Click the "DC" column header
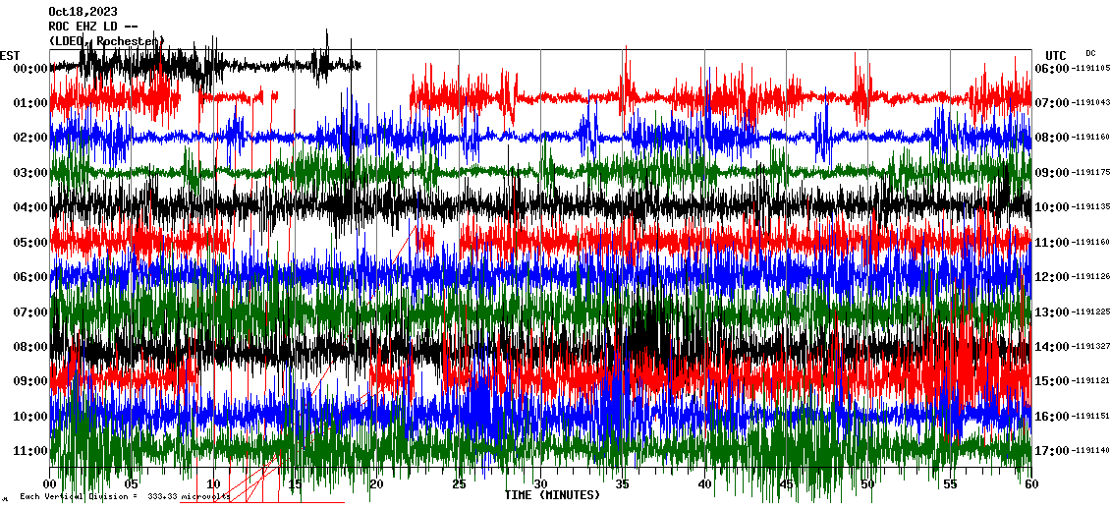The image size is (1110, 510). (x=1089, y=53)
